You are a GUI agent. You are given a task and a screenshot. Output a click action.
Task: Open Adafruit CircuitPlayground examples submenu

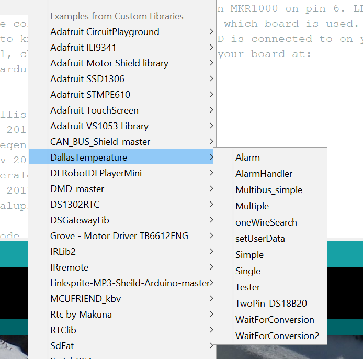[x=122, y=32]
